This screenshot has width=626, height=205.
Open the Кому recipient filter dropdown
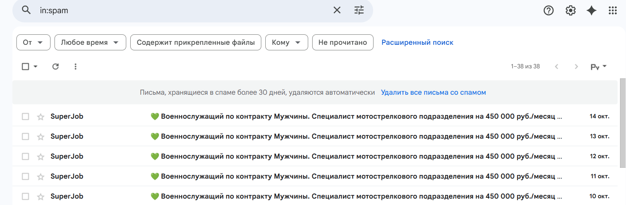(x=286, y=42)
